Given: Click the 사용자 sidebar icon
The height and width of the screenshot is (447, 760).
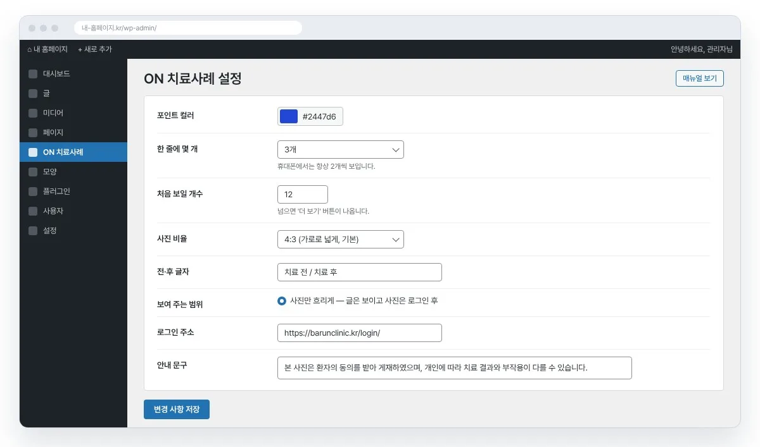Looking at the screenshot, I should coord(33,211).
